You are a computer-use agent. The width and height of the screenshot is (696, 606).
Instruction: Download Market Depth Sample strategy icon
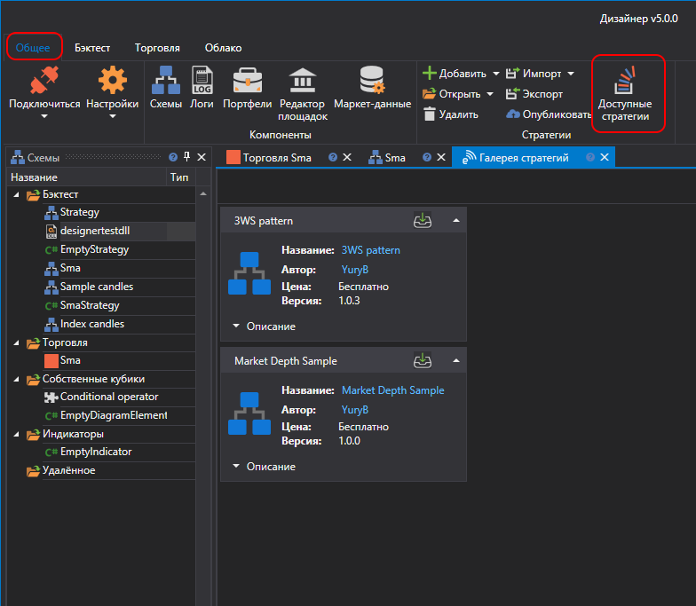click(423, 360)
